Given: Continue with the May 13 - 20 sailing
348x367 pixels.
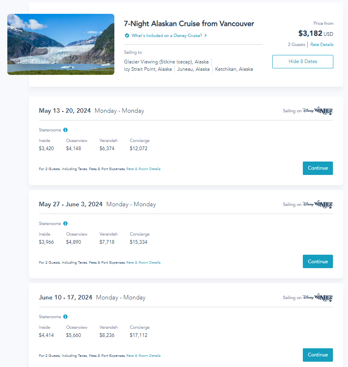Looking at the screenshot, I should click(x=317, y=168).
